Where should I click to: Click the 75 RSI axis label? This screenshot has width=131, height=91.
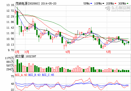click(13, 76)
